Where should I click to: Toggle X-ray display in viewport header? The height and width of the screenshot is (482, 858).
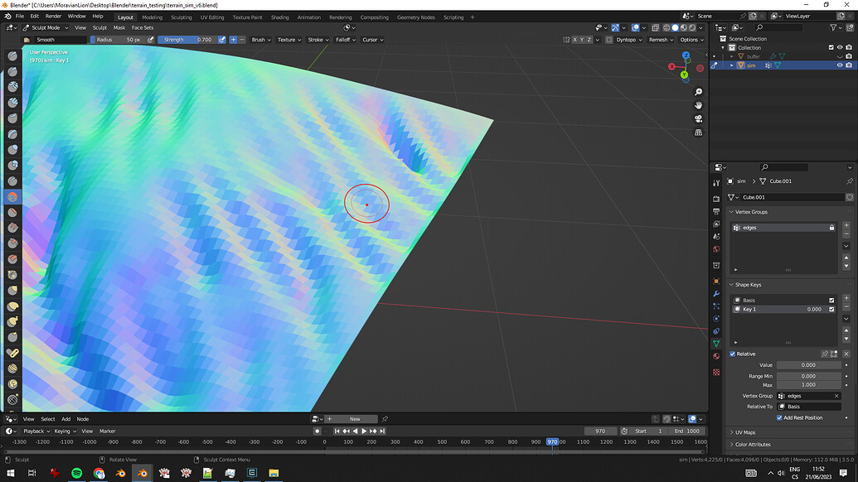click(x=655, y=28)
